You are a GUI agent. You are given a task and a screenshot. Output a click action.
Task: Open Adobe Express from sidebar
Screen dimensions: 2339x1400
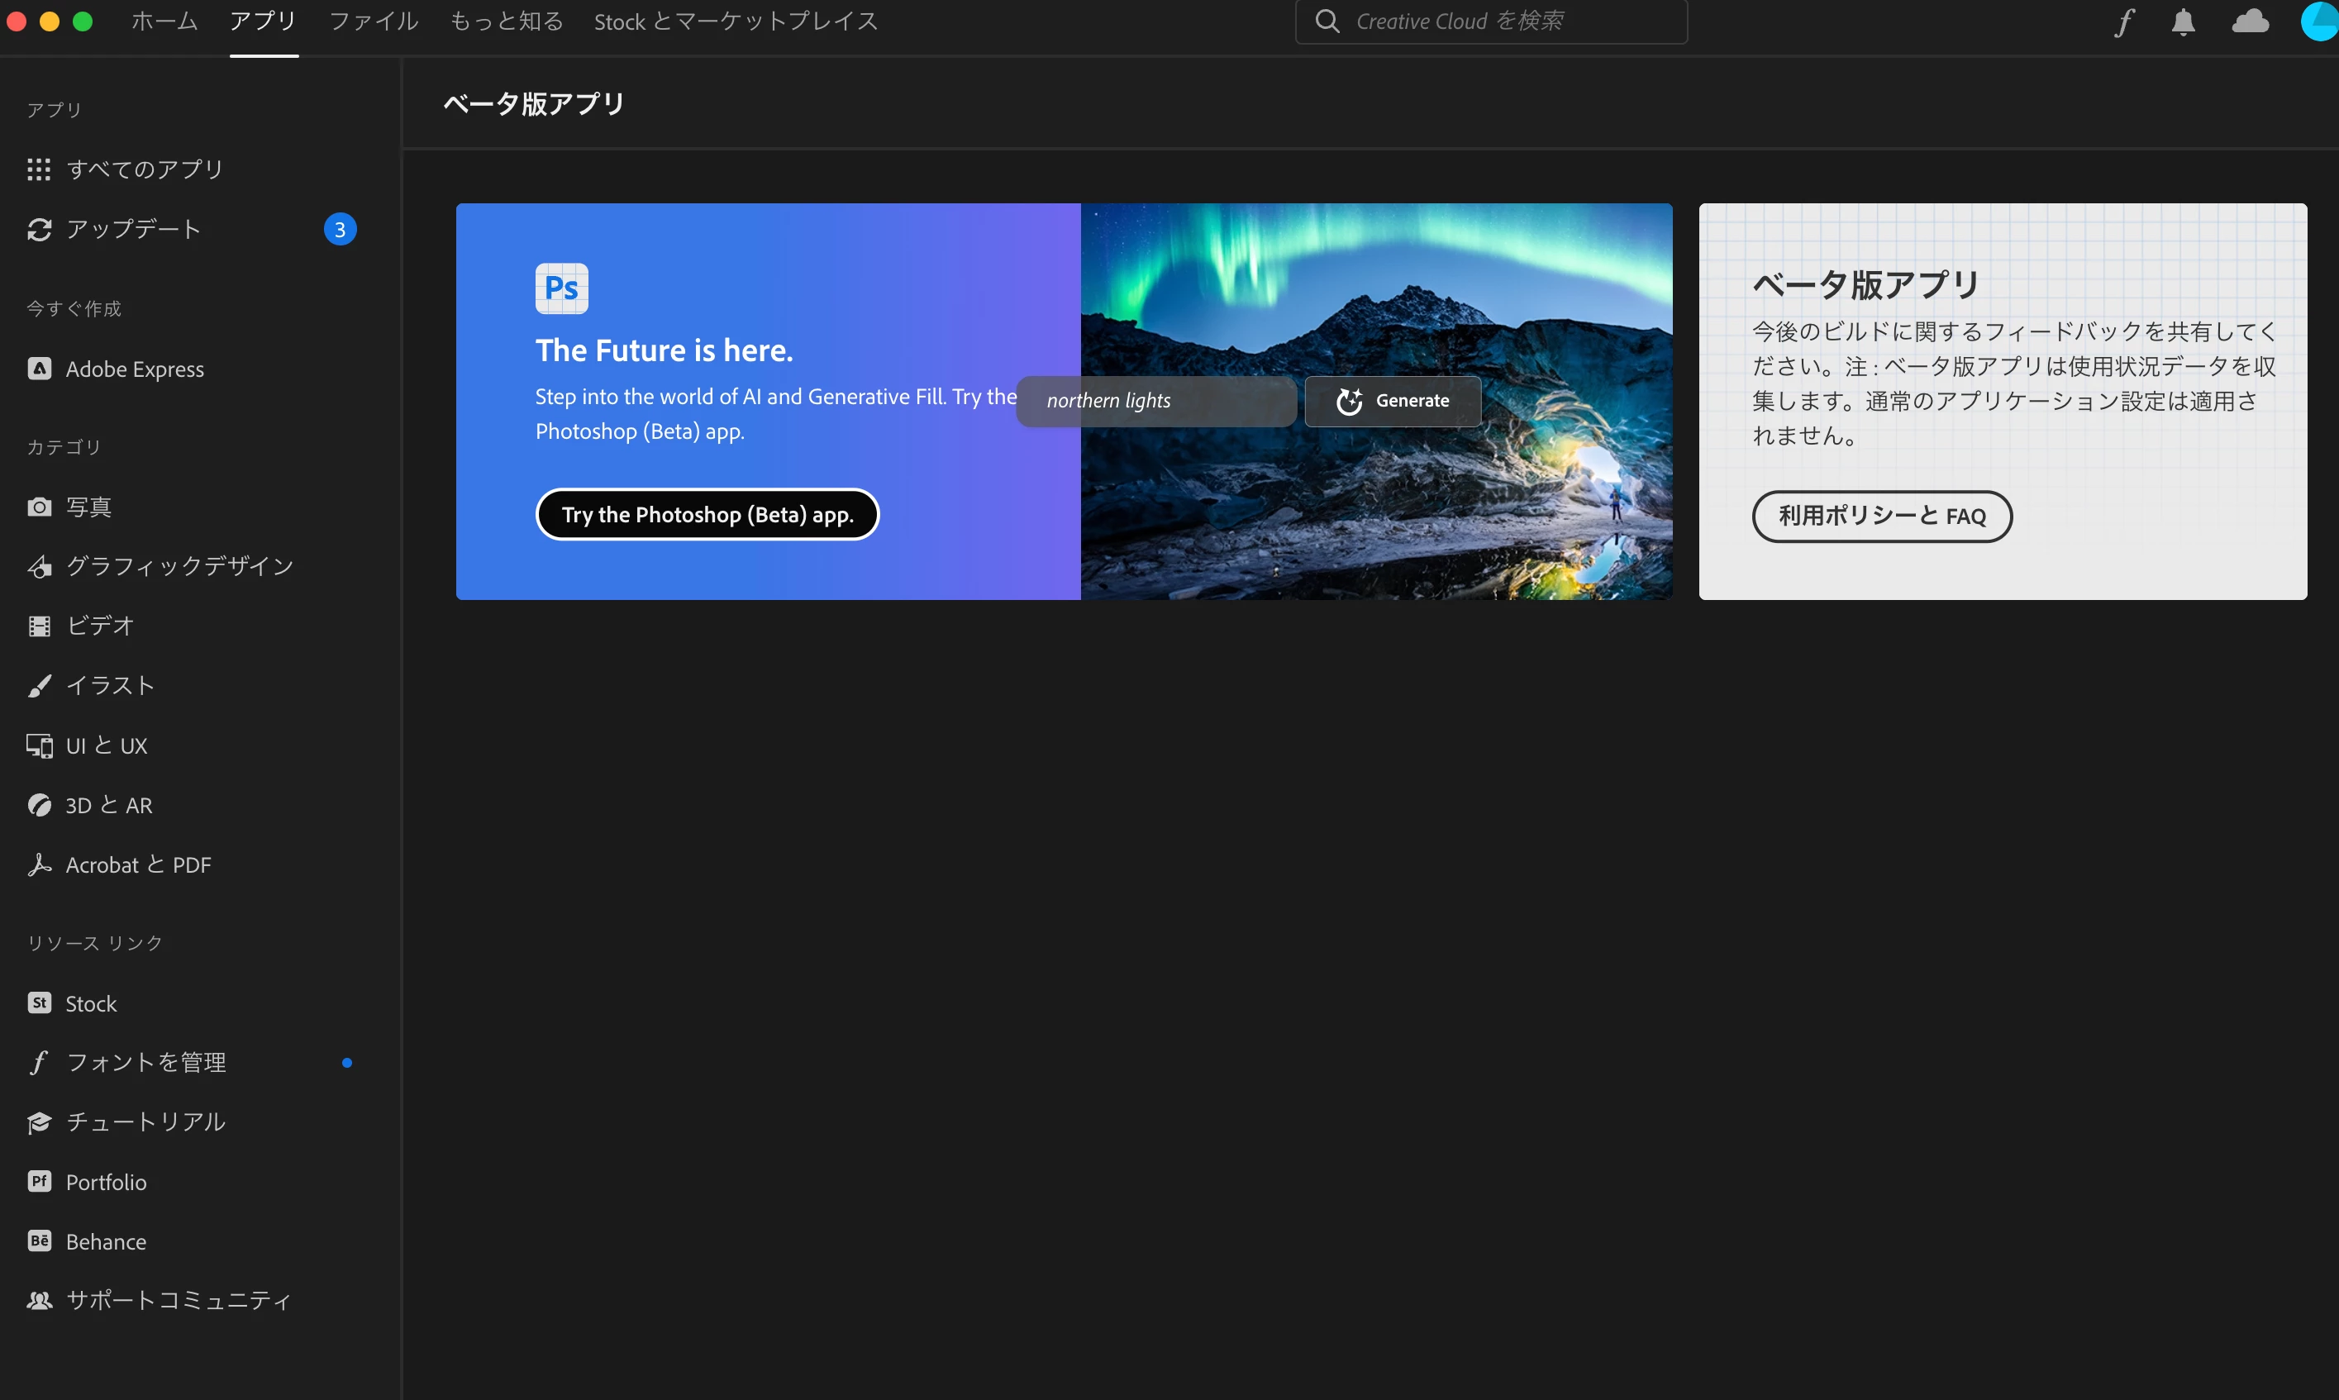pos(134,369)
